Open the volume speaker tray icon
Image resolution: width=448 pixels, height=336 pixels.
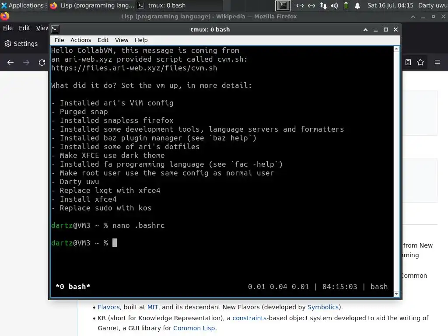pyautogui.click(x=335, y=5)
